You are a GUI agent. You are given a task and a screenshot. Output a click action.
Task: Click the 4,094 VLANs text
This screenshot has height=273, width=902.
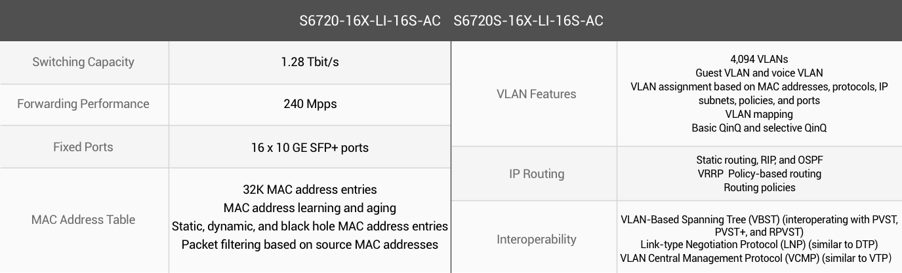(759, 59)
